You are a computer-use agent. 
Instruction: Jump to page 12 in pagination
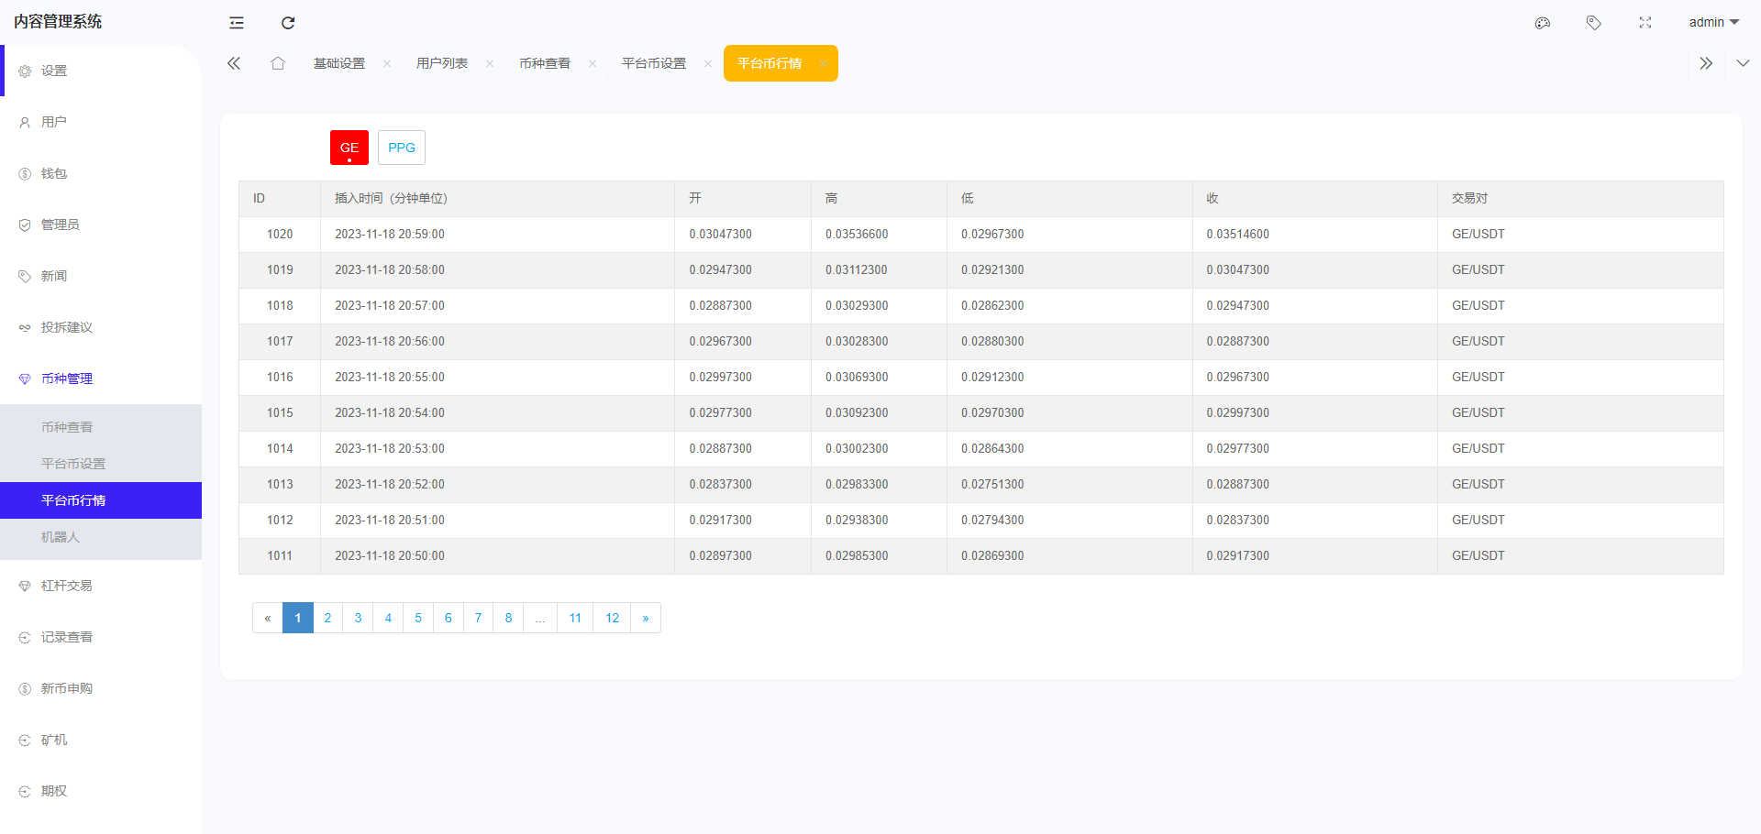[x=612, y=618]
